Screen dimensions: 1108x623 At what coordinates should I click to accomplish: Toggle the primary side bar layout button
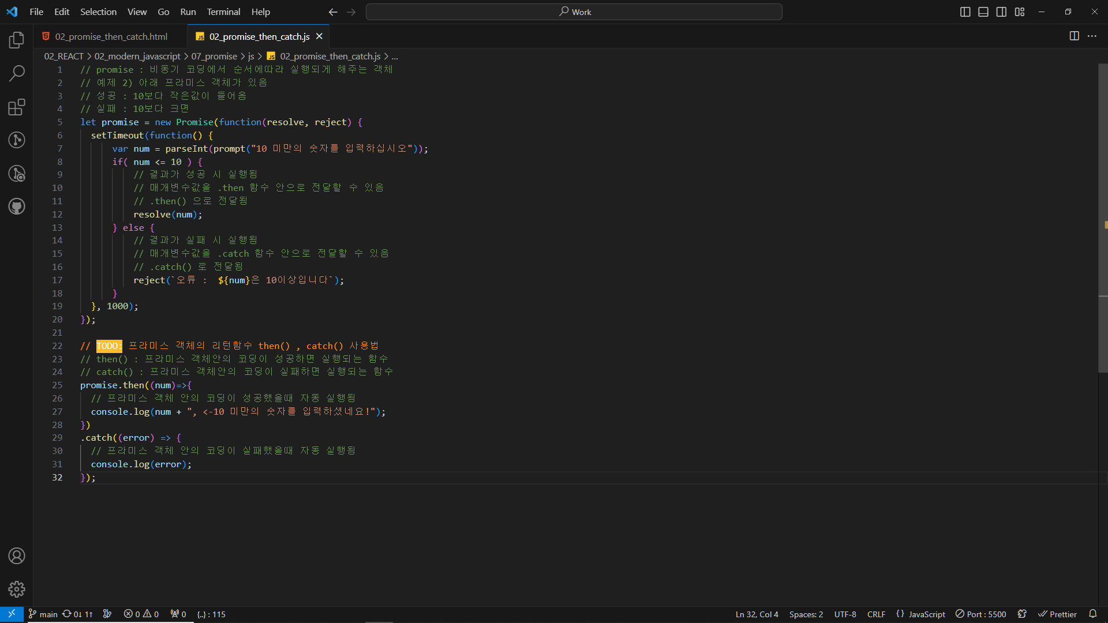(965, 12)
